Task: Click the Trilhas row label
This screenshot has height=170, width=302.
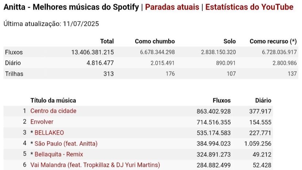Action: (x=14, y=74)
